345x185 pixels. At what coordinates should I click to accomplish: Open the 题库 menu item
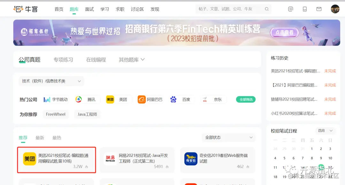(x=74, y=9)
